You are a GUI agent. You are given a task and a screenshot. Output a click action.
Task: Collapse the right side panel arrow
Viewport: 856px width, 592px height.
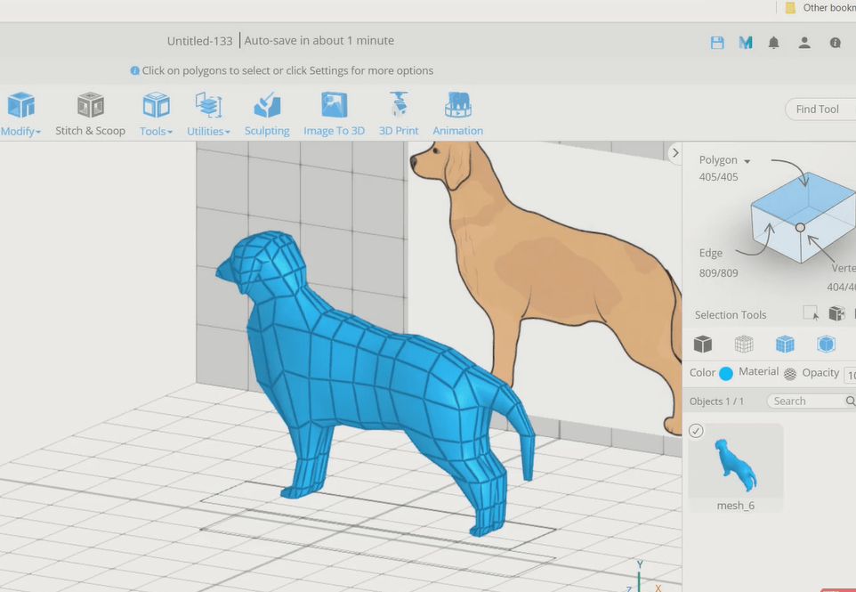pos(674,153)
